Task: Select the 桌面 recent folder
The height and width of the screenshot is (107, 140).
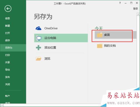Action: [116, 35]
